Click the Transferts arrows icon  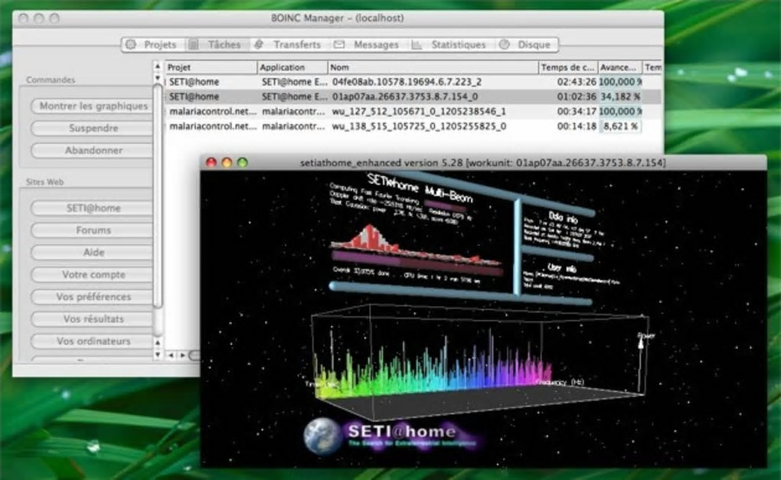tap(259, 44)
